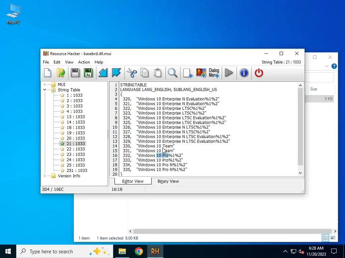
Task: Switch Explorer to large icons view
Action: coord(333,238)
